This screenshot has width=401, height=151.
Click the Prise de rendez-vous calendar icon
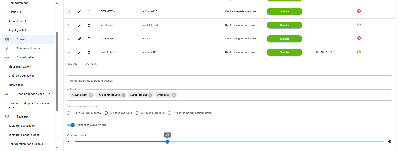click(7, 94)
